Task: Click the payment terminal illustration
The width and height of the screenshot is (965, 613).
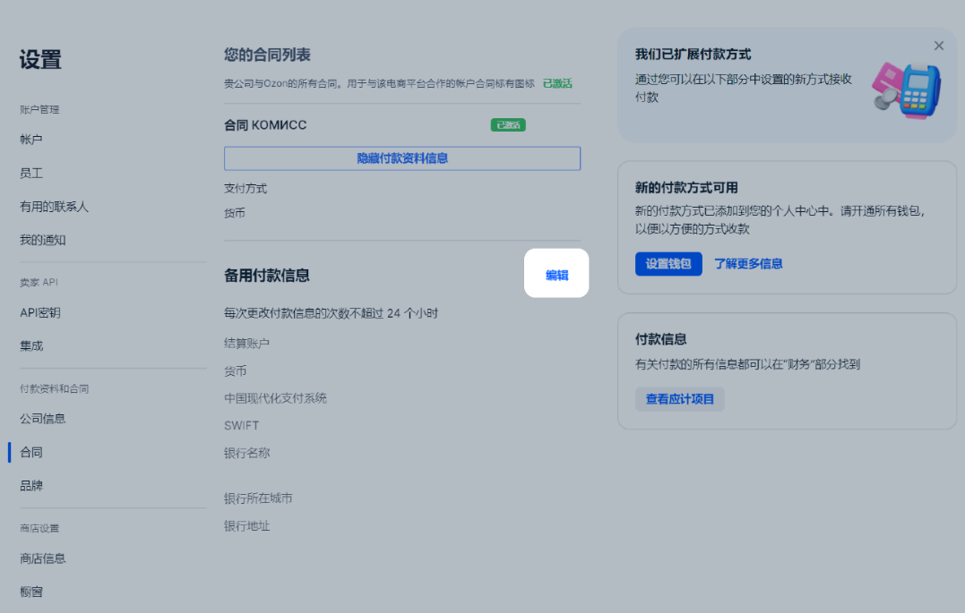Action: point(906,90)
